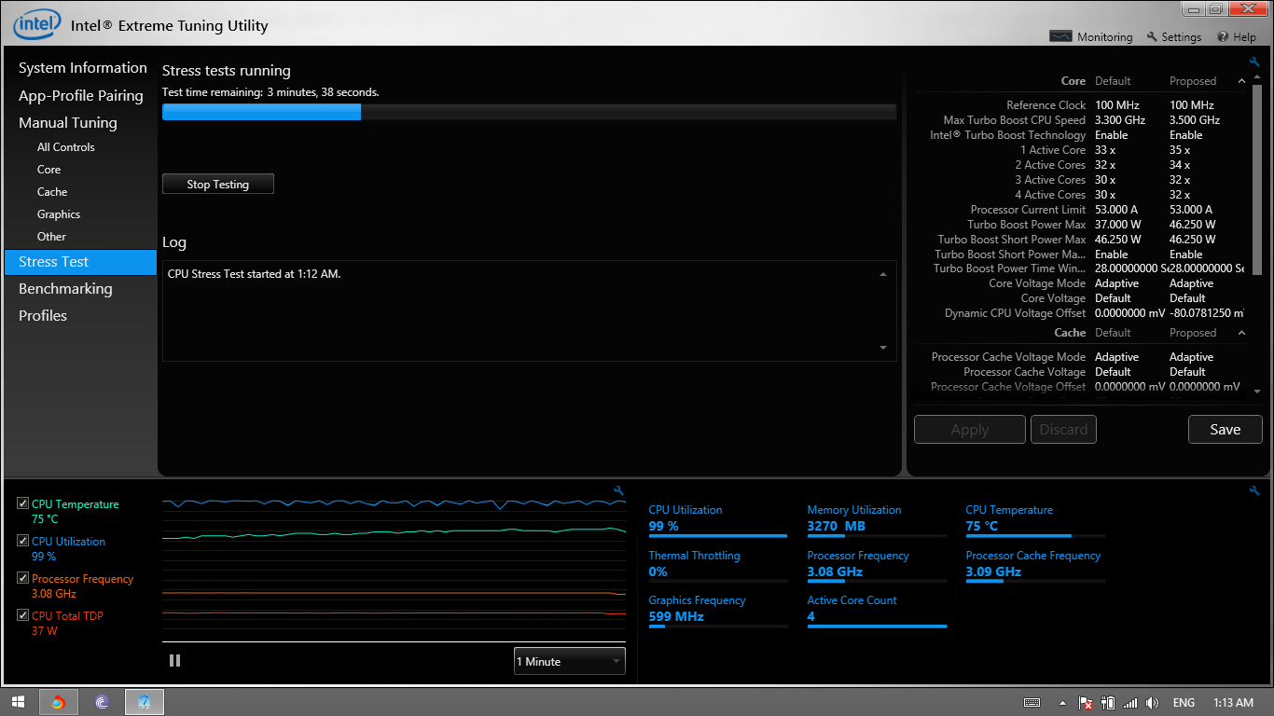Click the CPU Utilization 99 % bar
The height and width of the screenshot is (716, 1274).
(x=718, y=536)
